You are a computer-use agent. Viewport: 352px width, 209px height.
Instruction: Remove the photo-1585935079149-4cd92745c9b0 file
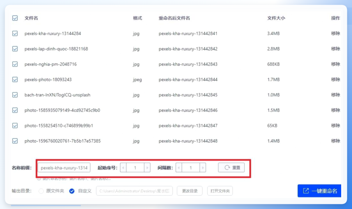pos(335,110)
